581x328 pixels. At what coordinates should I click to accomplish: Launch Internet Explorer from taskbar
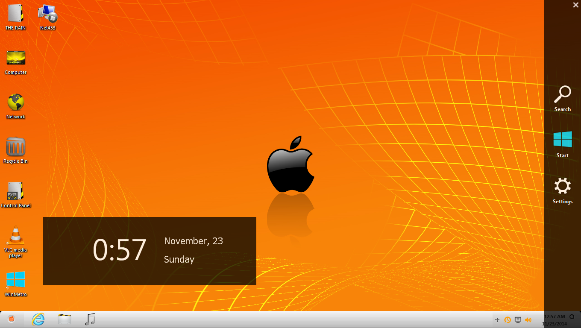coord(38,319)
